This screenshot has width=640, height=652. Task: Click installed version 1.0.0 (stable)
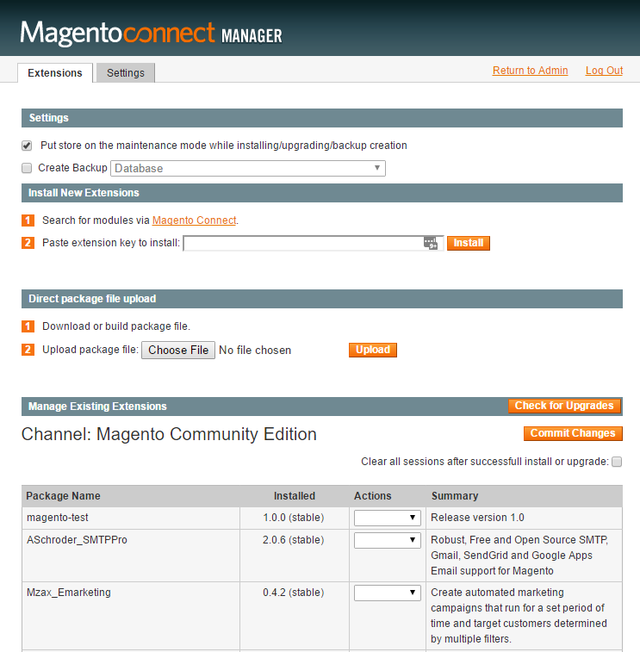293,518
